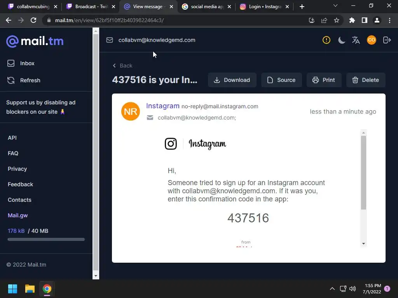Screen dimensions: 398x298
Task: Open the taskbar clock and date
Action: click(372, 289)
